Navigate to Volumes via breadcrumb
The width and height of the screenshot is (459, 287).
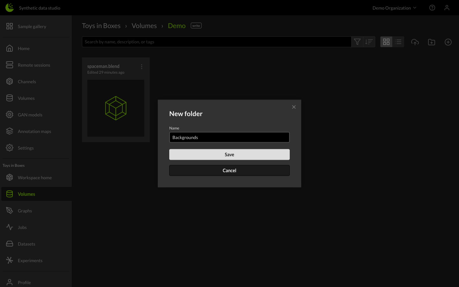pyautogui.click(x=144, y=26)
